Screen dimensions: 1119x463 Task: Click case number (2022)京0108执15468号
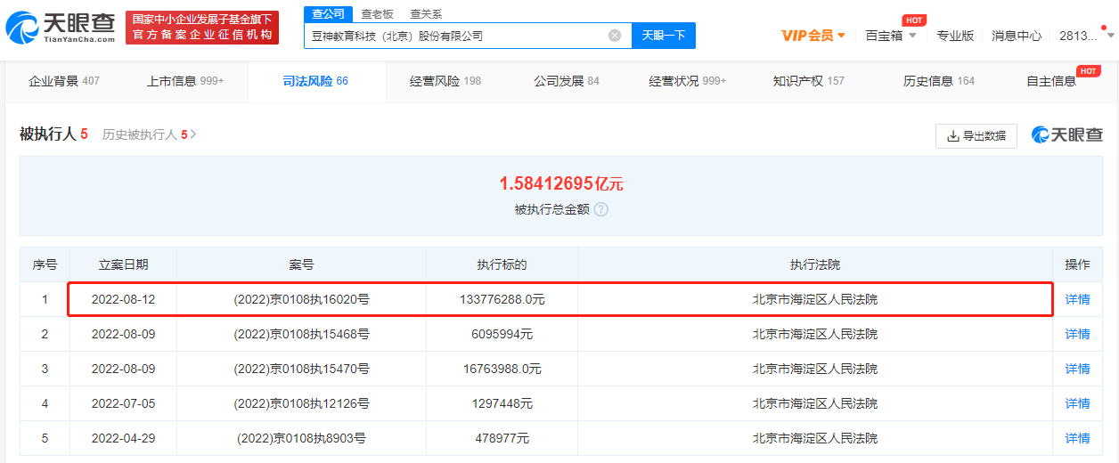point(301,334)
